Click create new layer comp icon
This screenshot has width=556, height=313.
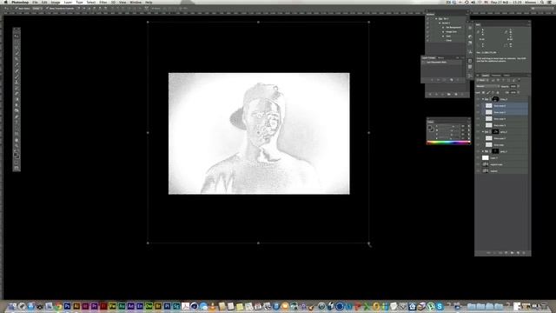(x=452, y=80)
